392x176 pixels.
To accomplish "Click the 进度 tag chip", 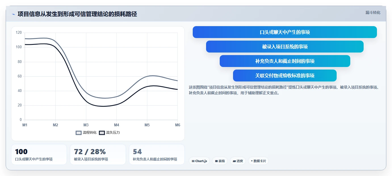I will click(x=238, y=161).
